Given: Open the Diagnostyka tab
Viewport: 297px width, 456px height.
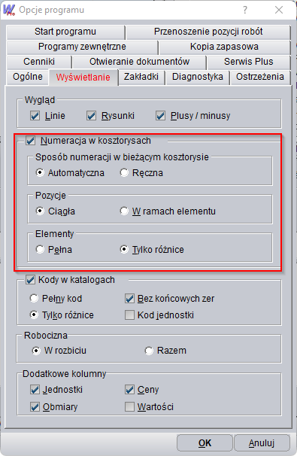Looking at the screenshot, I should [198, 77].
